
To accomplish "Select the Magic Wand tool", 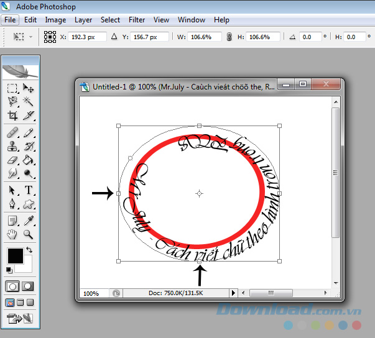I will coord(29,101).
